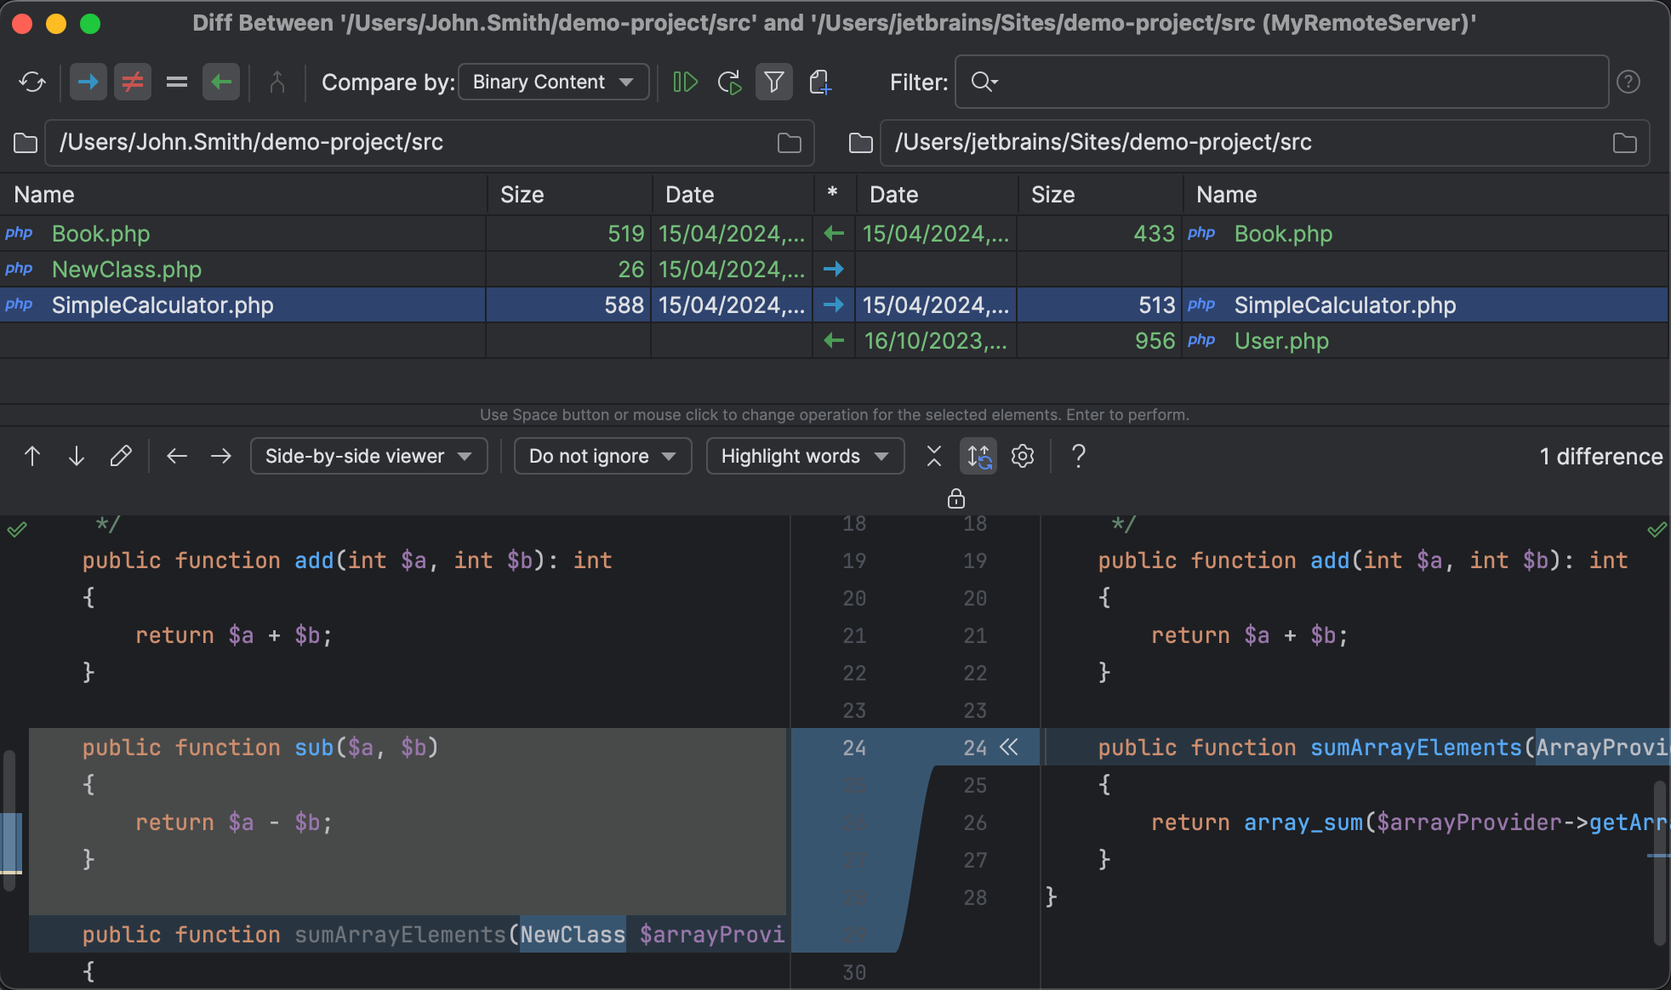Open the Do not ignore dropdown
1671x990 pixels.
[x=602, y=456]
